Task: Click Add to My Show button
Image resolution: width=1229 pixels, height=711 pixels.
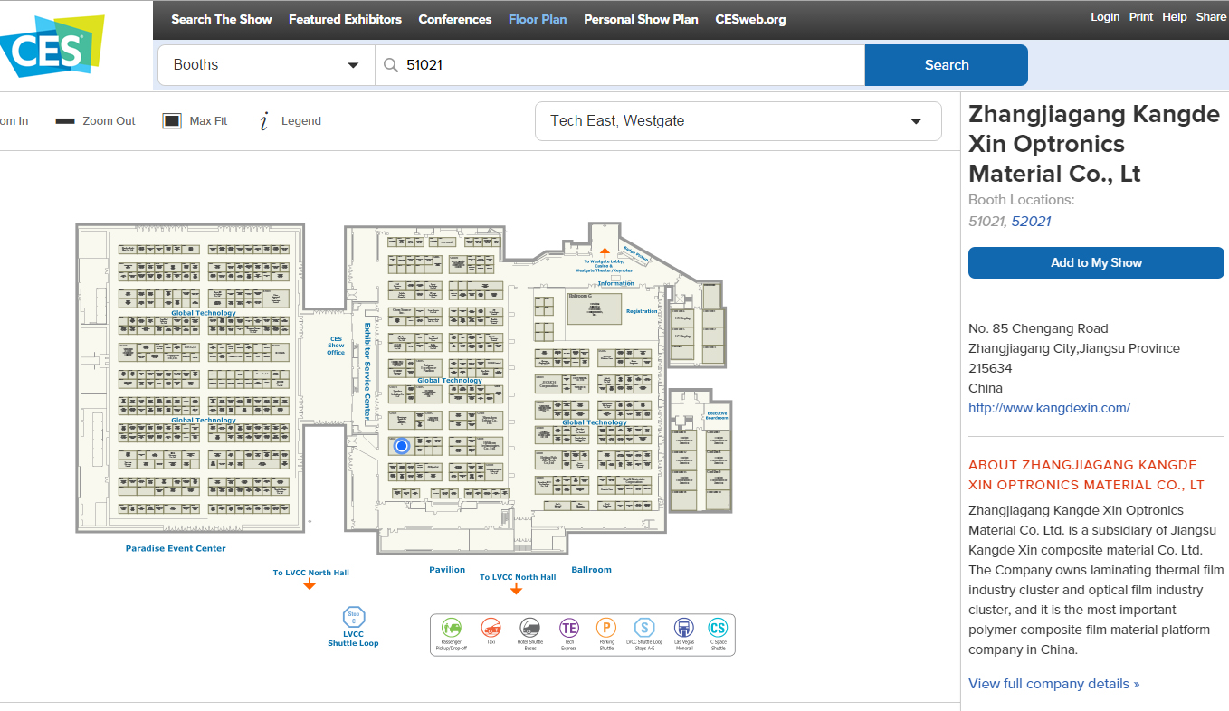Action: [1096, 262]
